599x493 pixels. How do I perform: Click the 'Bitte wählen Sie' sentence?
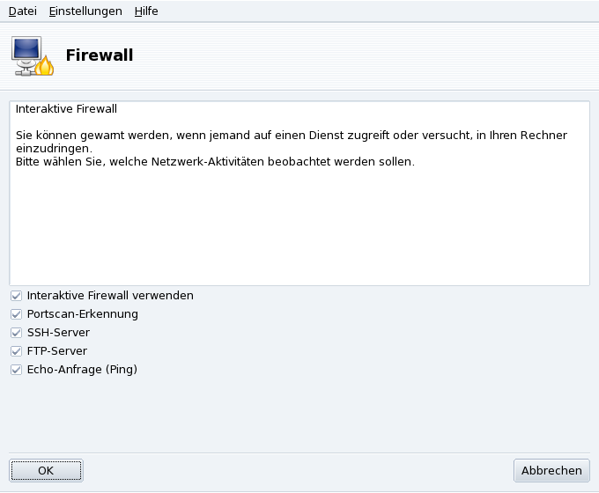tap(215, 162)
